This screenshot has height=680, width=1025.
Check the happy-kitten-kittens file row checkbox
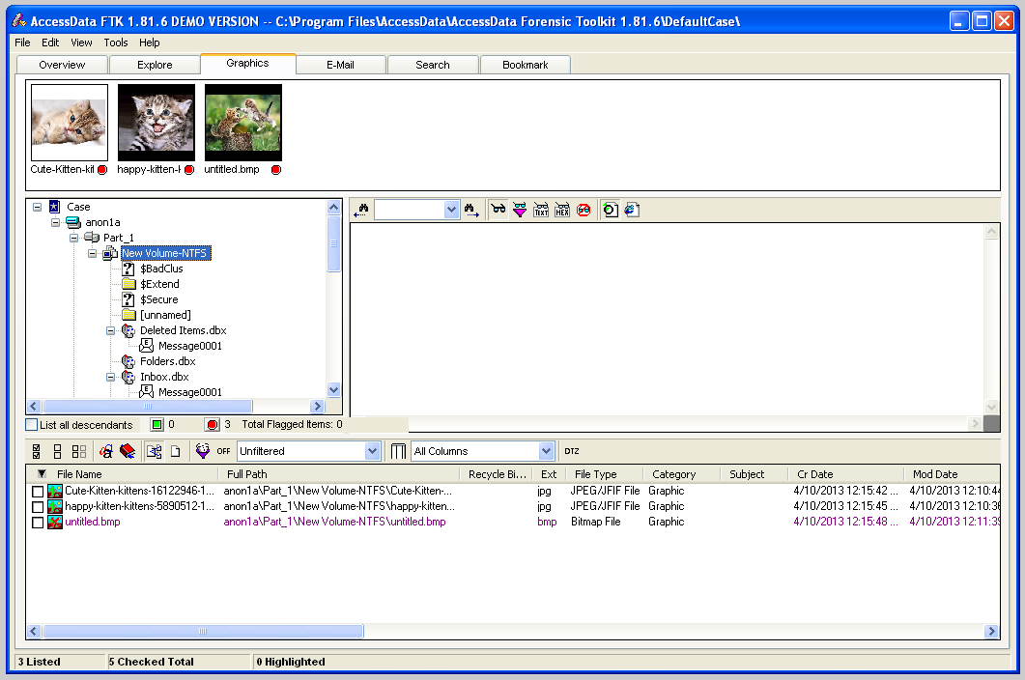point(38,507)
